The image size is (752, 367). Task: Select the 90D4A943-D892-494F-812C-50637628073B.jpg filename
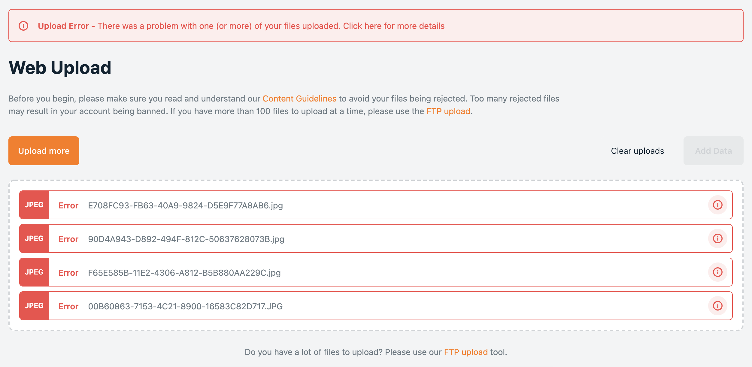coord(186,239)
